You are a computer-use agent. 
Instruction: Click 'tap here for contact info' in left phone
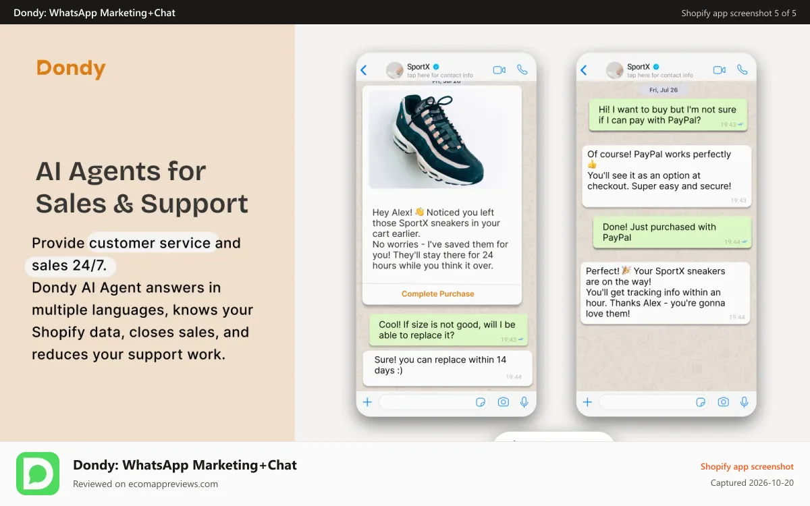(x=440, y=76)
